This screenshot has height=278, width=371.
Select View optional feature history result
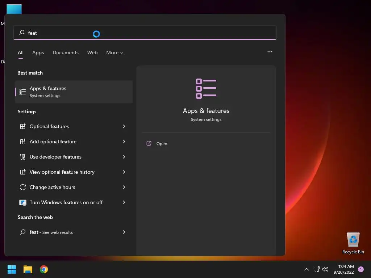coord(74,172)
